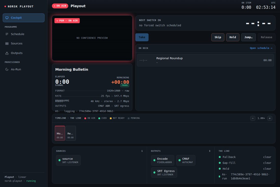
Task: Click the NOT READY legend entry
Action: coord(117,118)
